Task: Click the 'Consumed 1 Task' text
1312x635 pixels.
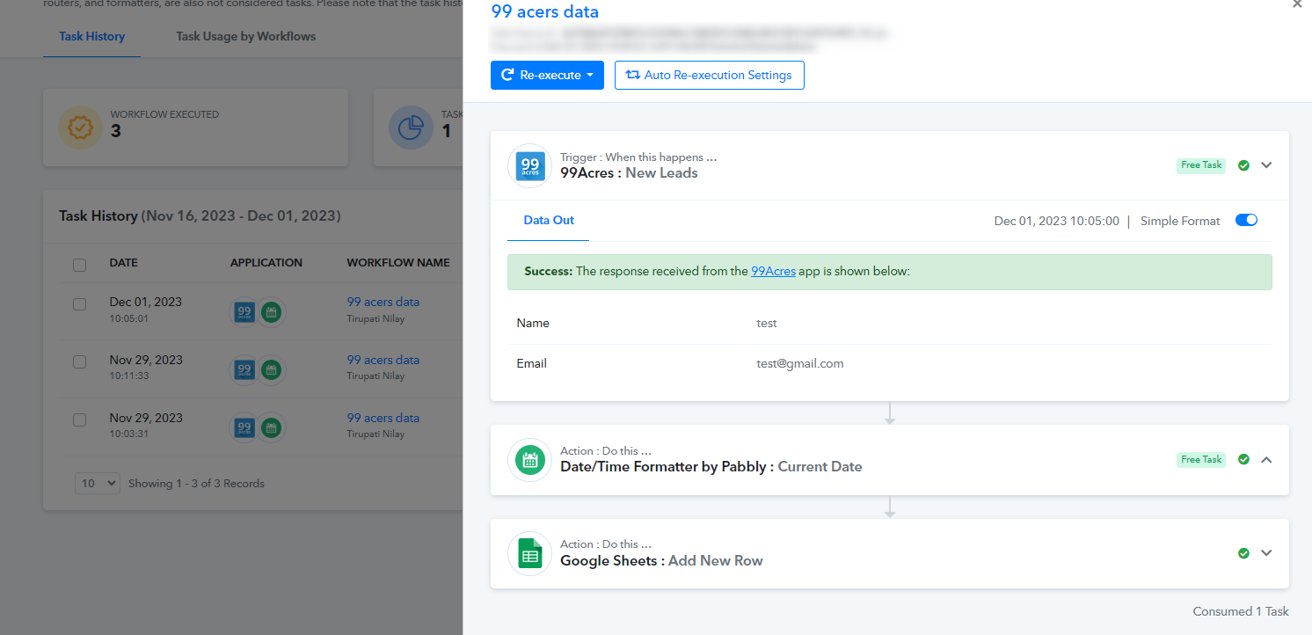Action: point(1241,612)
